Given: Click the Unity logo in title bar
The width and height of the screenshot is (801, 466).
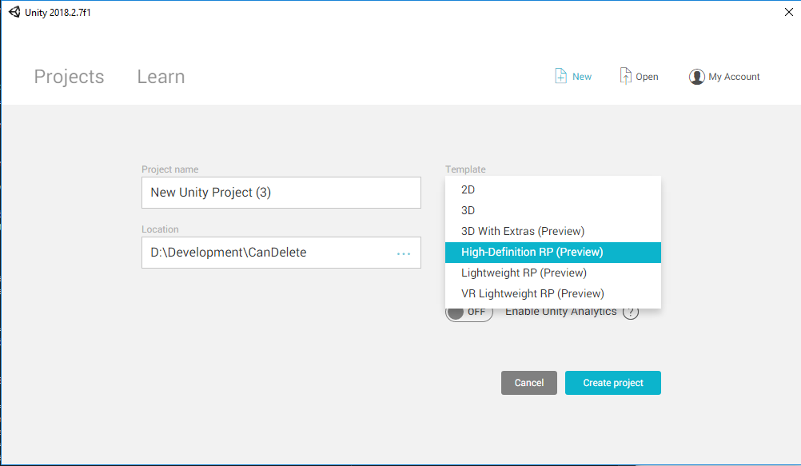Looking at the screenshot, I should 14,12.
